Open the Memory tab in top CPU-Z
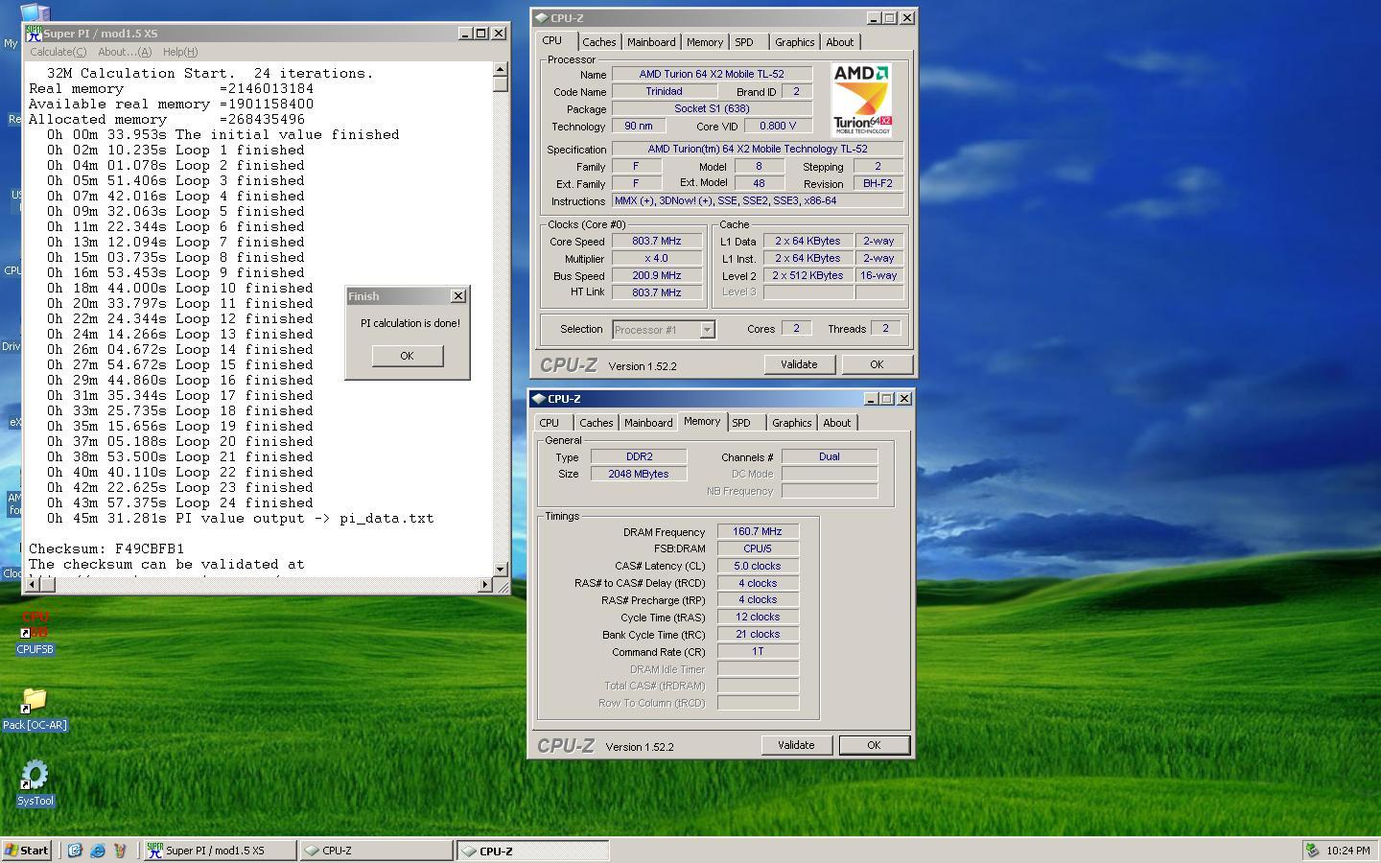1381x863 pixels. (705, 42)
